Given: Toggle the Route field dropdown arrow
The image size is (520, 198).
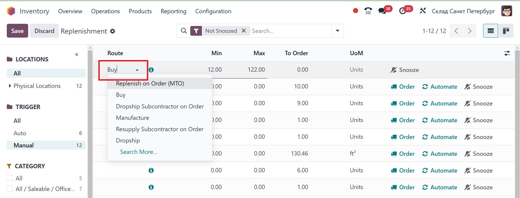Looking at the screenshot, I should coord(137,70).
